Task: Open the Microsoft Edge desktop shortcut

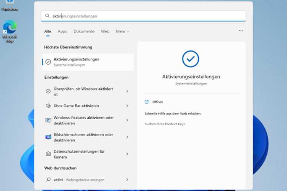Action: pos(10,31)
